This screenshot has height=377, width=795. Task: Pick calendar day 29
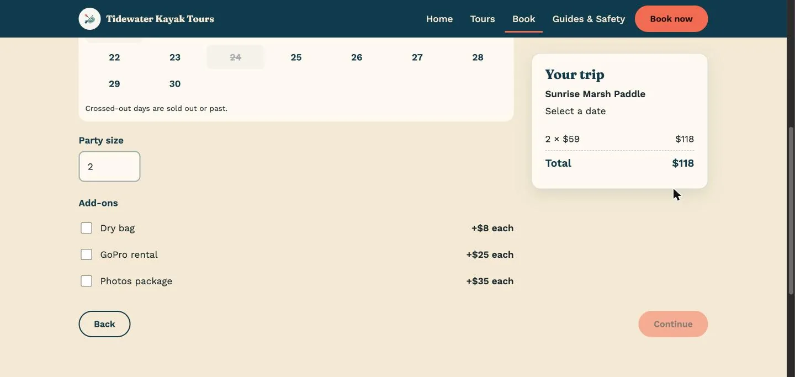pyautogui.click(x=114, y=84)
